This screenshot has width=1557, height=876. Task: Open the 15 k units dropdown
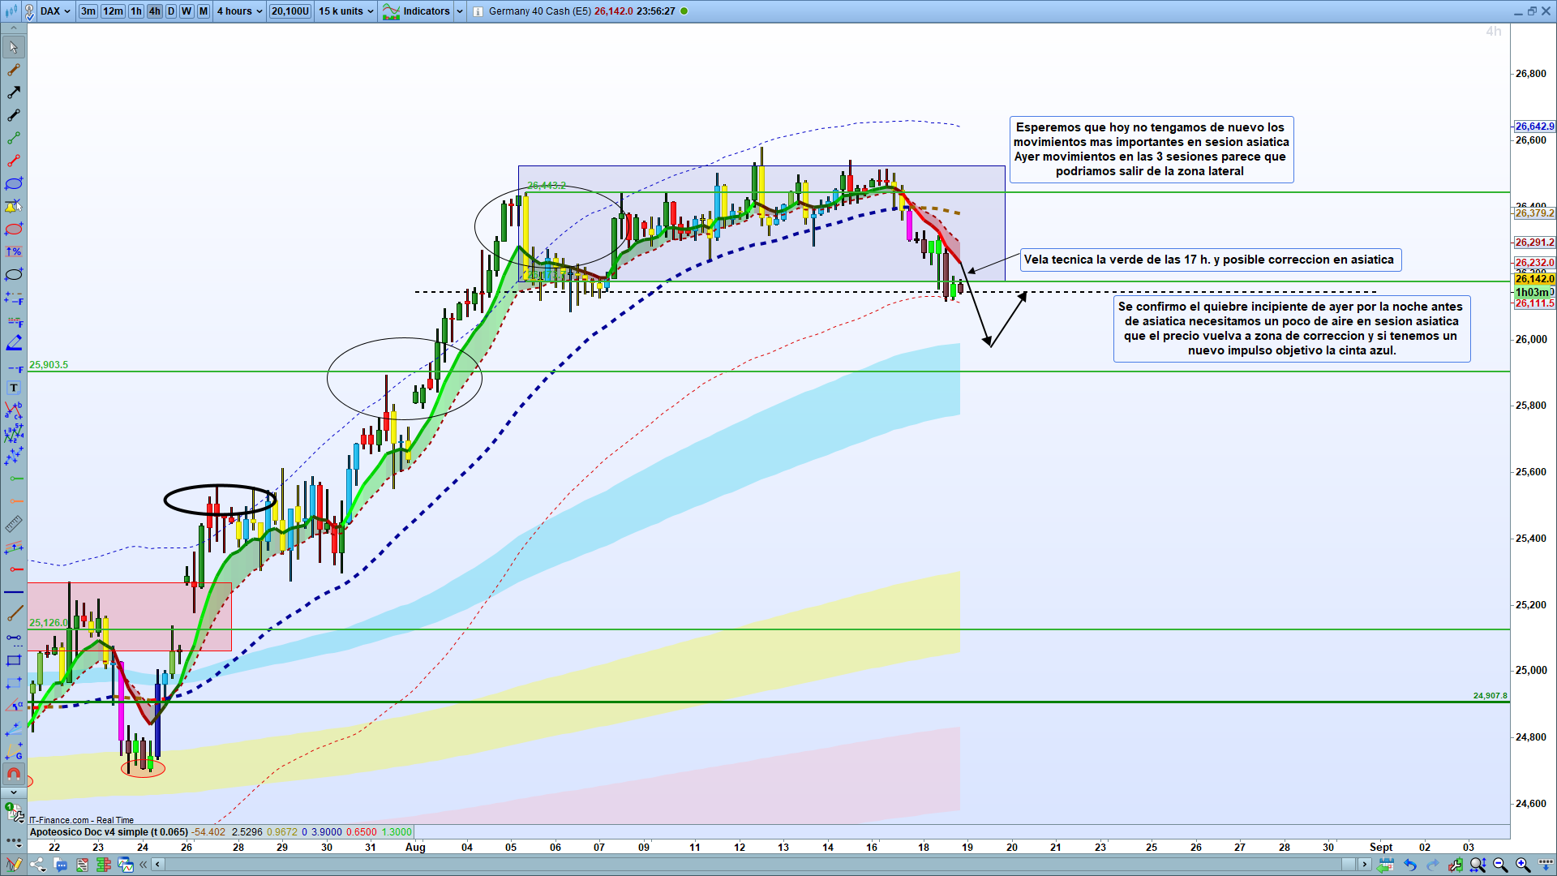346,11
